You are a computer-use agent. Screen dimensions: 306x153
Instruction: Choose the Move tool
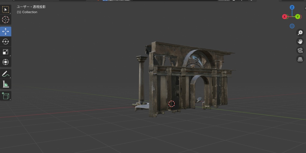pyautogui.click(x=5, y=31)
